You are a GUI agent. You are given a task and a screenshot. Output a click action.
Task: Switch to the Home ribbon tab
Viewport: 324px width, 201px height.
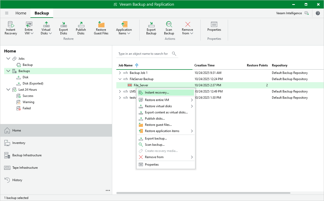tap(21, 13)
